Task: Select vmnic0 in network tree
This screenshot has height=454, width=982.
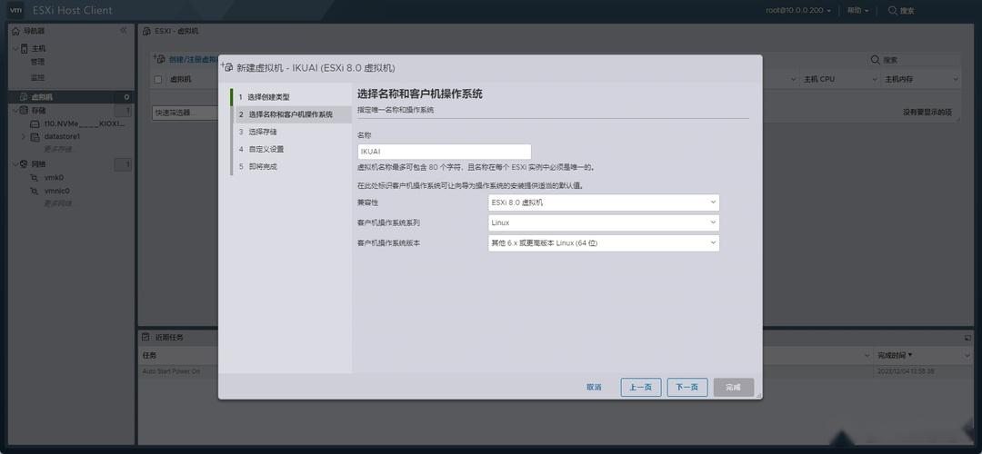Action: (x=57, y=192)
